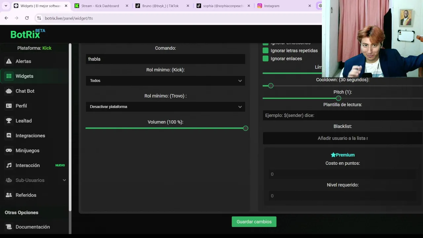Click the Kick platform name
The width and height of the screenshot is (423, 238).
[47, 48]
